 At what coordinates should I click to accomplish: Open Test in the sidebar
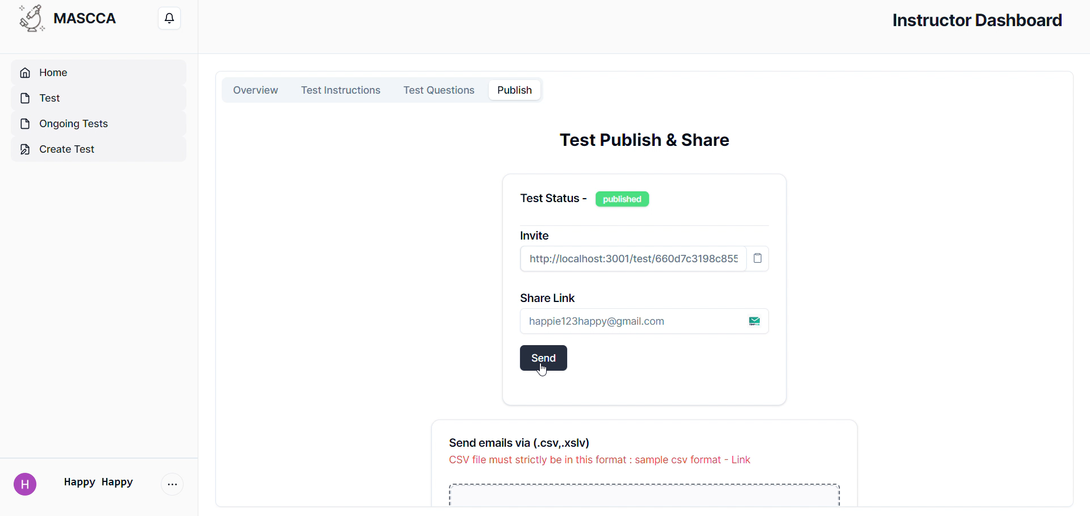[98, 98]
